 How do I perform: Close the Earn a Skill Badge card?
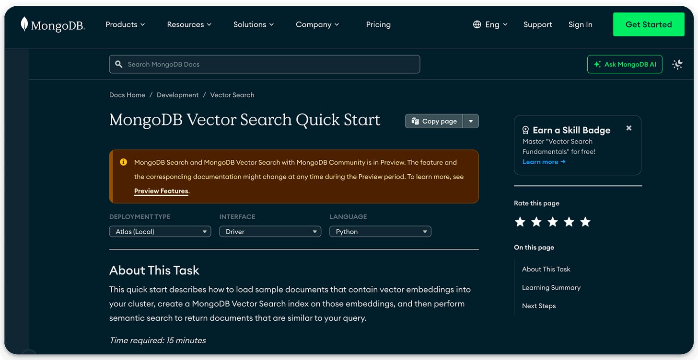tap(629, 128)
